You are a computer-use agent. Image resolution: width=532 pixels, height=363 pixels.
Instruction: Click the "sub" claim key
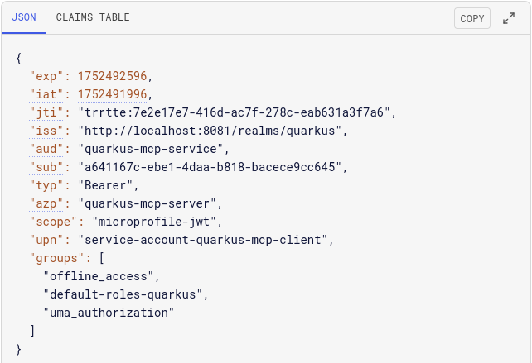pyautogui.click(x=46, y=167)
